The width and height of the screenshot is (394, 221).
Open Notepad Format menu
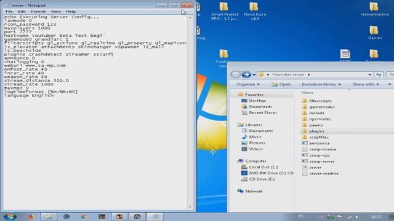38,12
